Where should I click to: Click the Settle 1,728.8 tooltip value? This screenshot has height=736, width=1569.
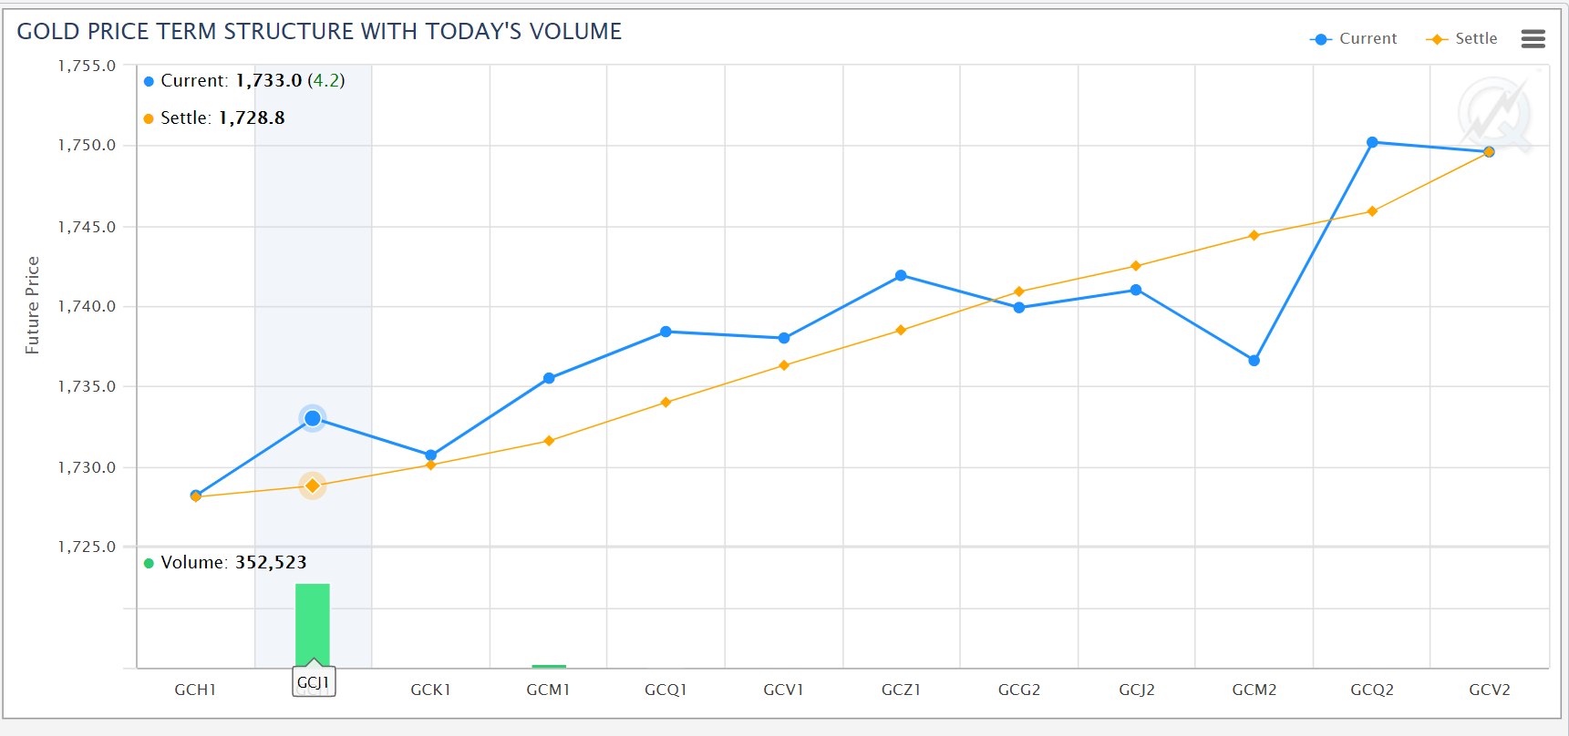pos(252,118)
